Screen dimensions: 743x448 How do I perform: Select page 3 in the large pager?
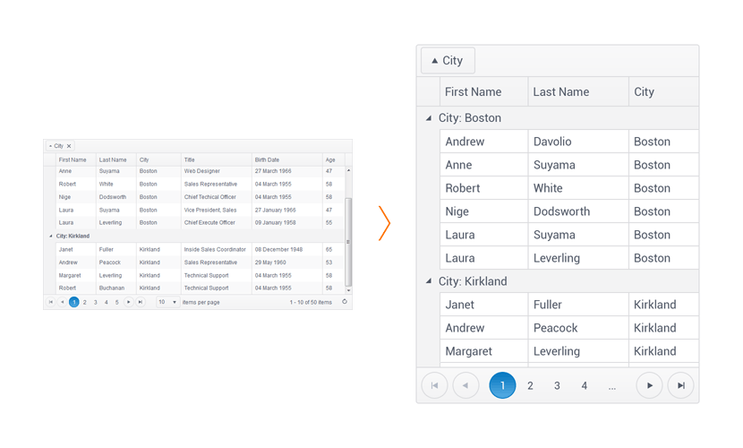tap(557, 385)
